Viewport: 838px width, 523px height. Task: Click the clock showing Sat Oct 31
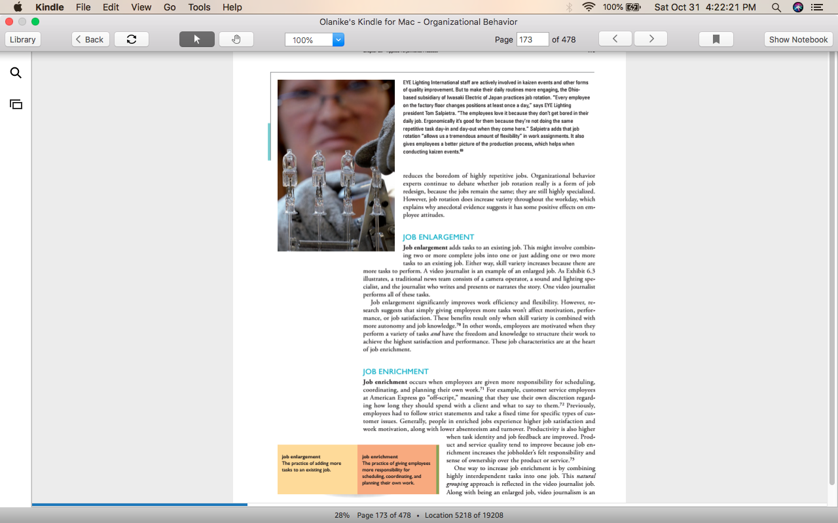coord(705,7)
